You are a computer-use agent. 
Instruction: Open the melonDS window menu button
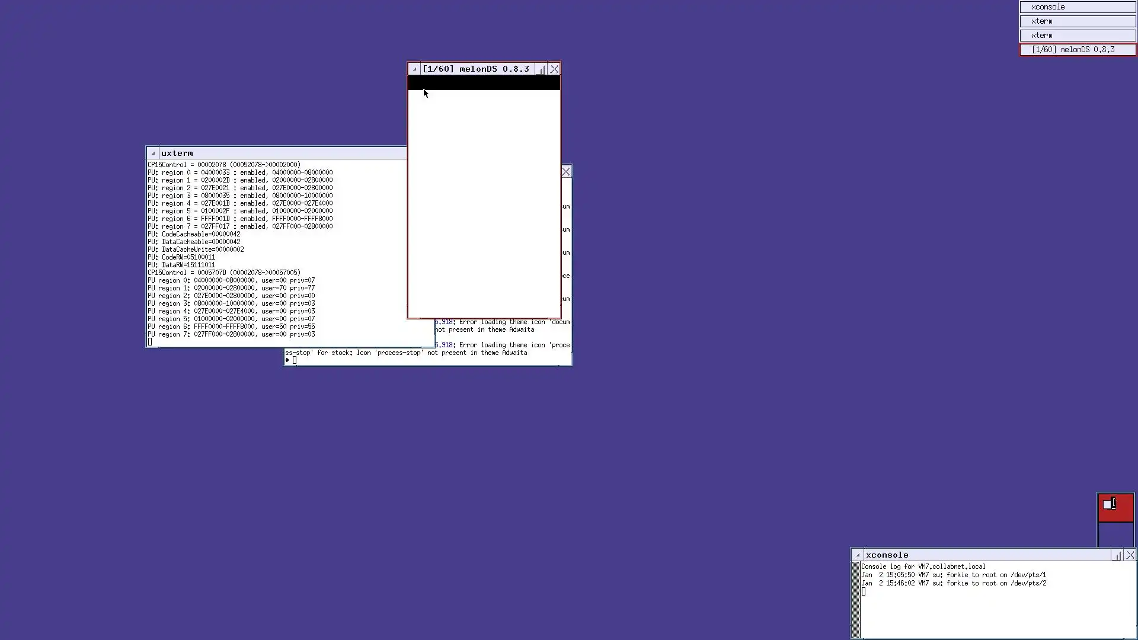414,69
